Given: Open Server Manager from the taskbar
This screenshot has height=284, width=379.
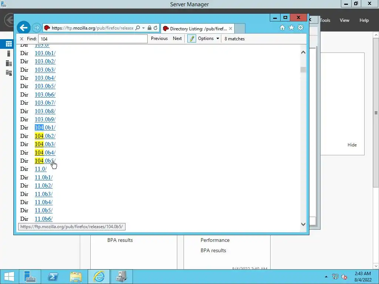Looking at the screenshot, I should coord(30,277).
